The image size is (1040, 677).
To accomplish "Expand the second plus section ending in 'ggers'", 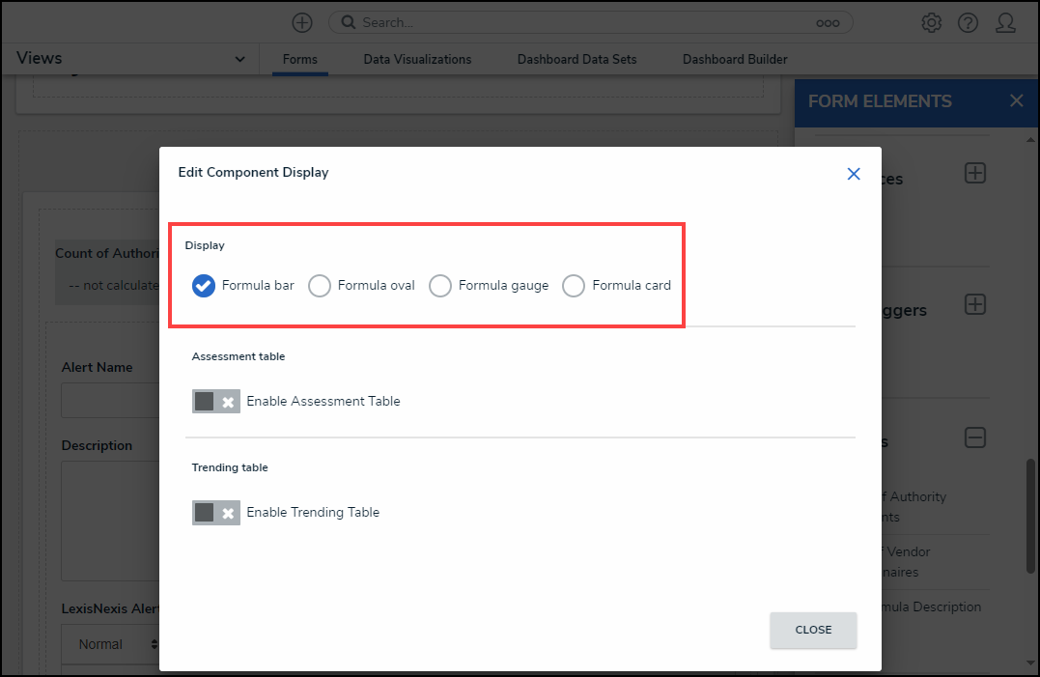I will coord(974,305).
